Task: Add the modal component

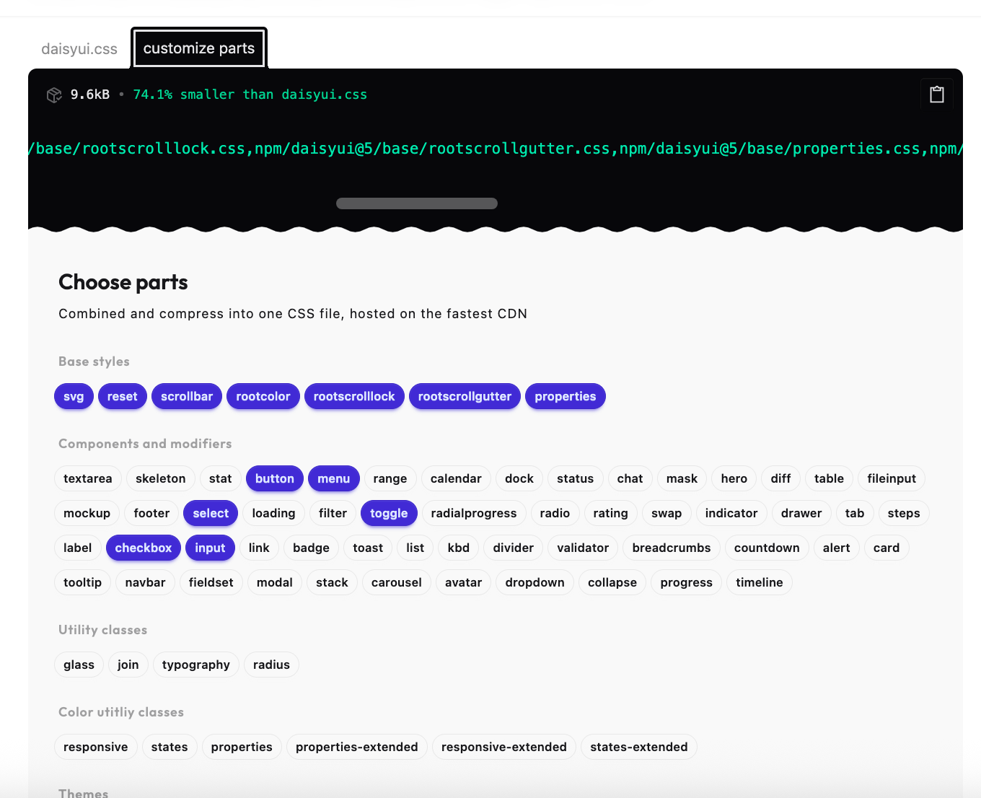Action: 275,582
